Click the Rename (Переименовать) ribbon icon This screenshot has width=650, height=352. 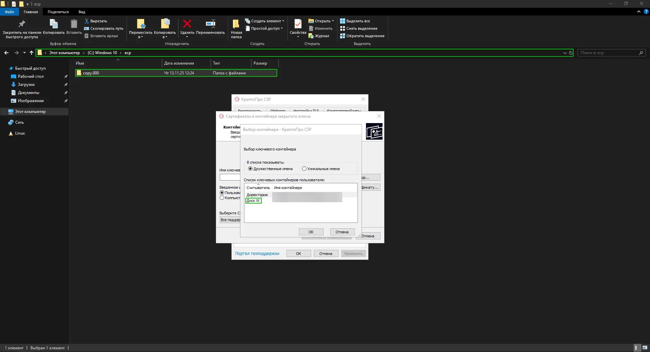(210, 24)
